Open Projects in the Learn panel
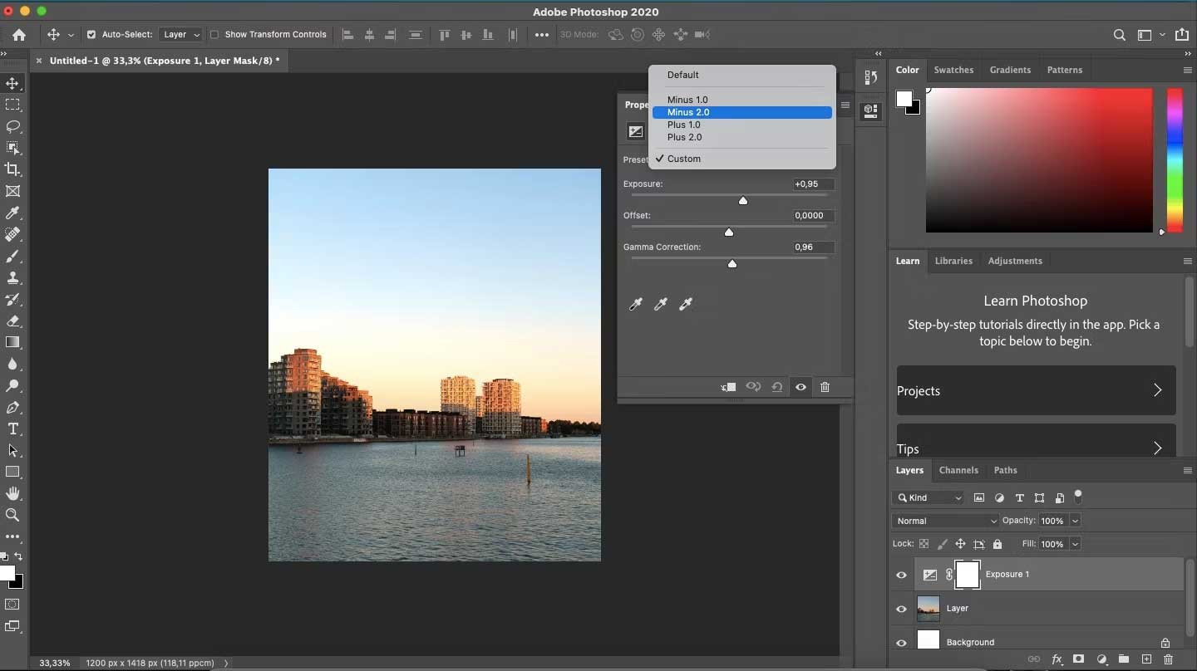 1036,390
